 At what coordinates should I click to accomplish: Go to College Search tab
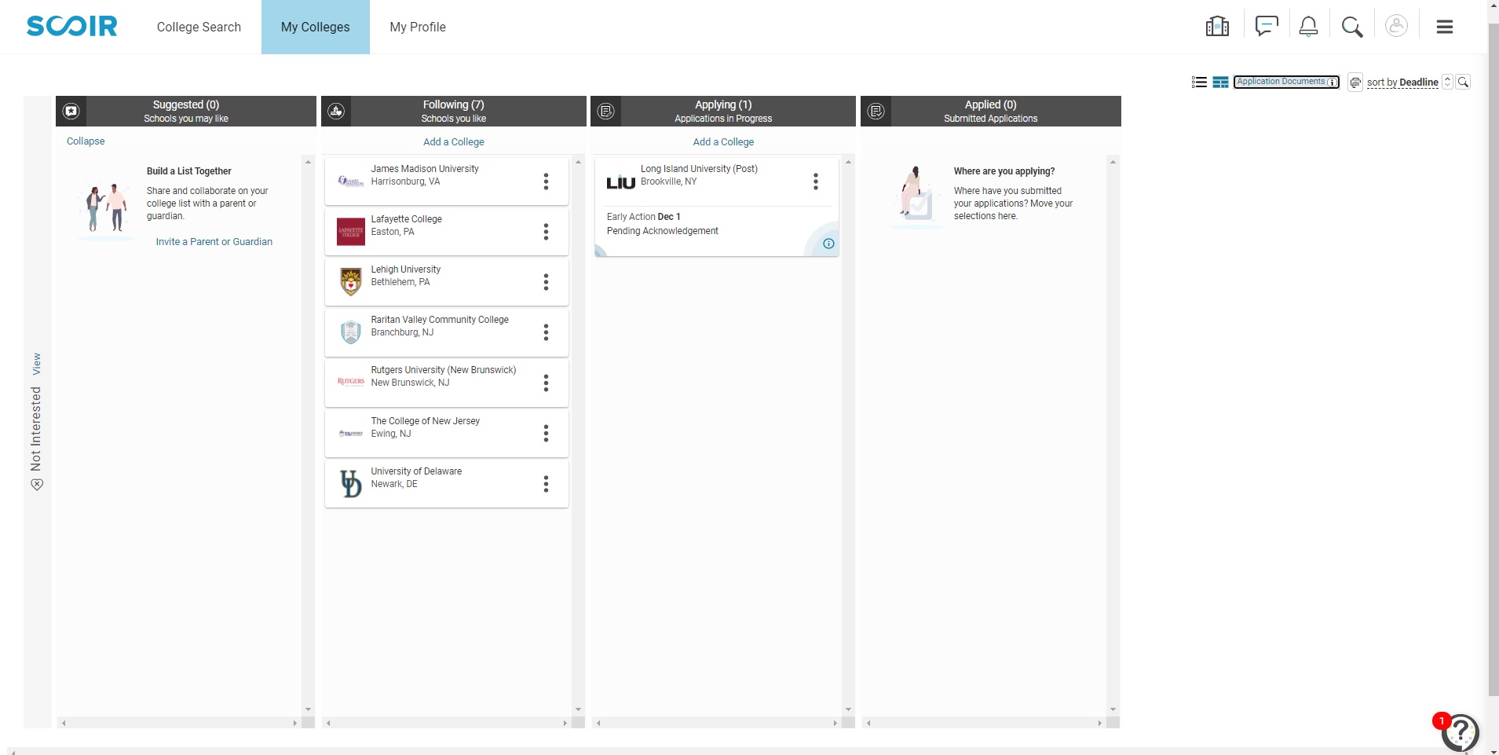coord(199,27)
